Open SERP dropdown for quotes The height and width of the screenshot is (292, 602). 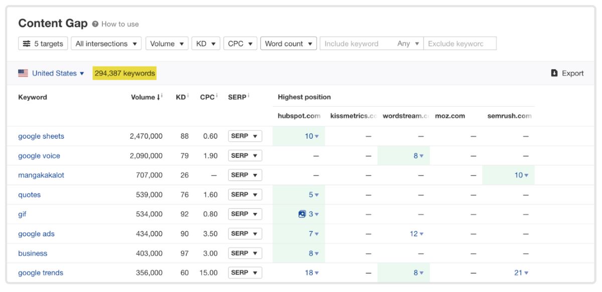coord(245,195)
